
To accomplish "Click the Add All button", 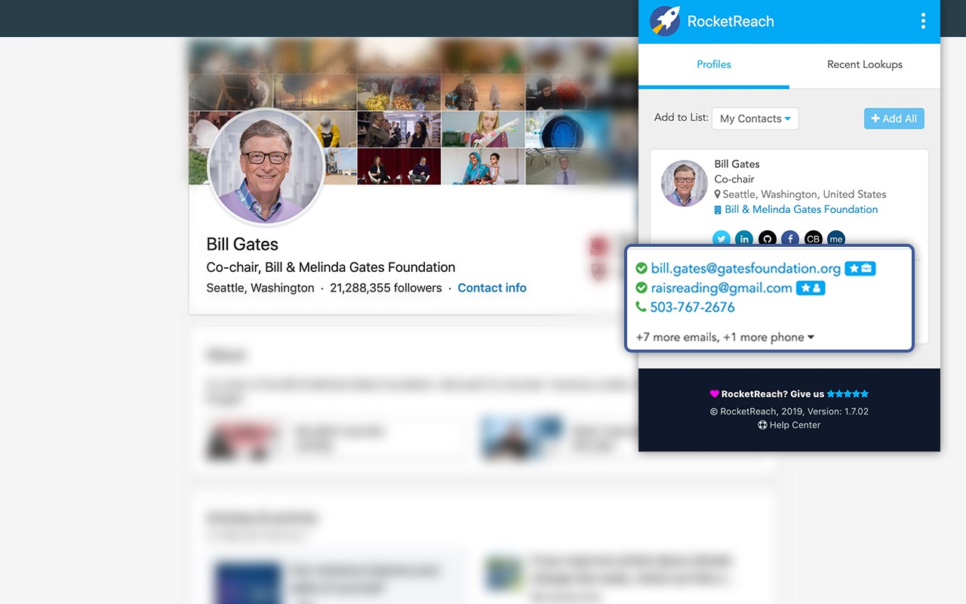I will click(894, 119).
